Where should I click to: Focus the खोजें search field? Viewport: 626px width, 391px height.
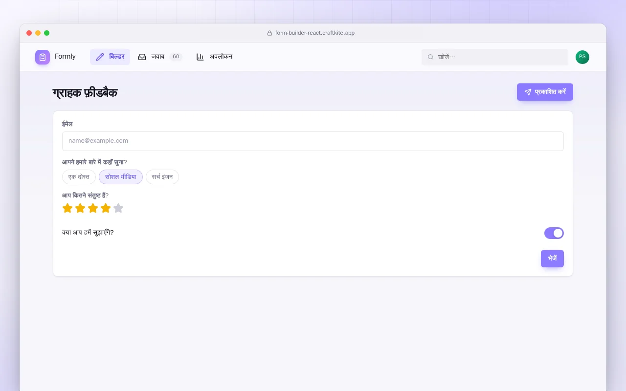click(x=495, y=57)
